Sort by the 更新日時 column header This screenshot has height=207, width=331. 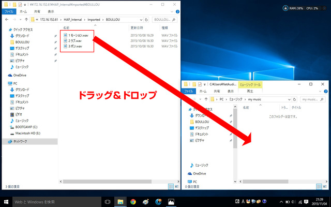[137, 27]
